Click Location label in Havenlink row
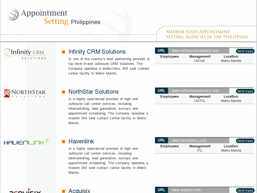This screenshot has width=257, height=193. pos(231,146)
